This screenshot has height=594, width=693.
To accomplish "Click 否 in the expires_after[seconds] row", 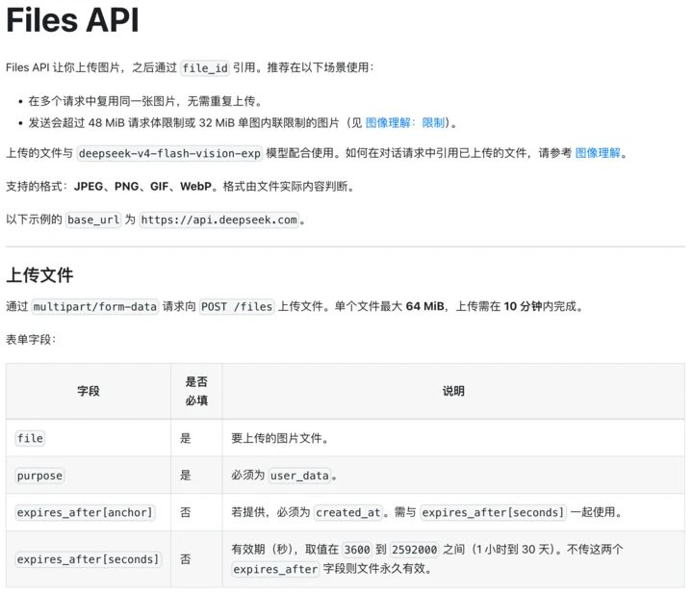I will click(185, 559).
